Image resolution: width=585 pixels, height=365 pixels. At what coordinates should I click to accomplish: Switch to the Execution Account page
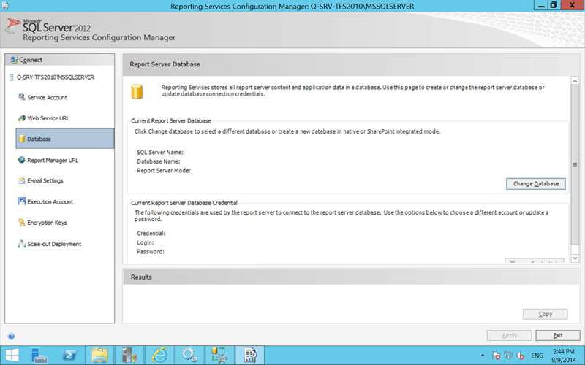tap(50, 202)
